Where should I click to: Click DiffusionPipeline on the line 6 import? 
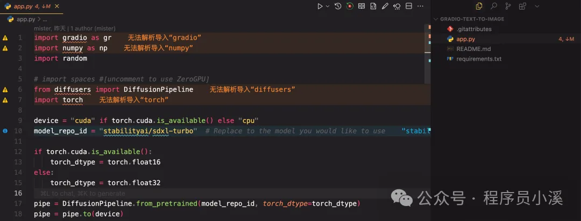point(158,90)
